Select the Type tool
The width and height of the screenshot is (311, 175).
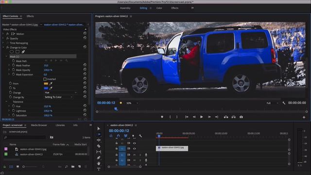click(x=99, y=169)
